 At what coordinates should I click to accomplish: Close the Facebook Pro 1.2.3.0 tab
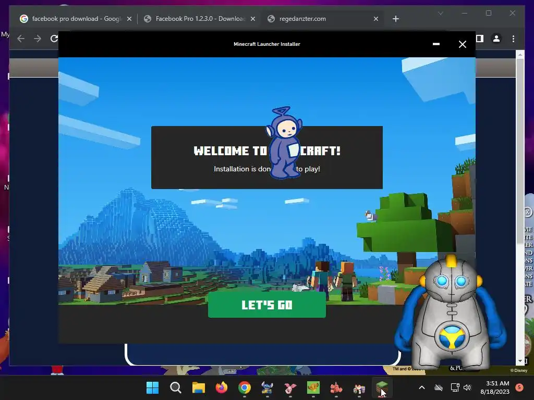click(253, 19)
